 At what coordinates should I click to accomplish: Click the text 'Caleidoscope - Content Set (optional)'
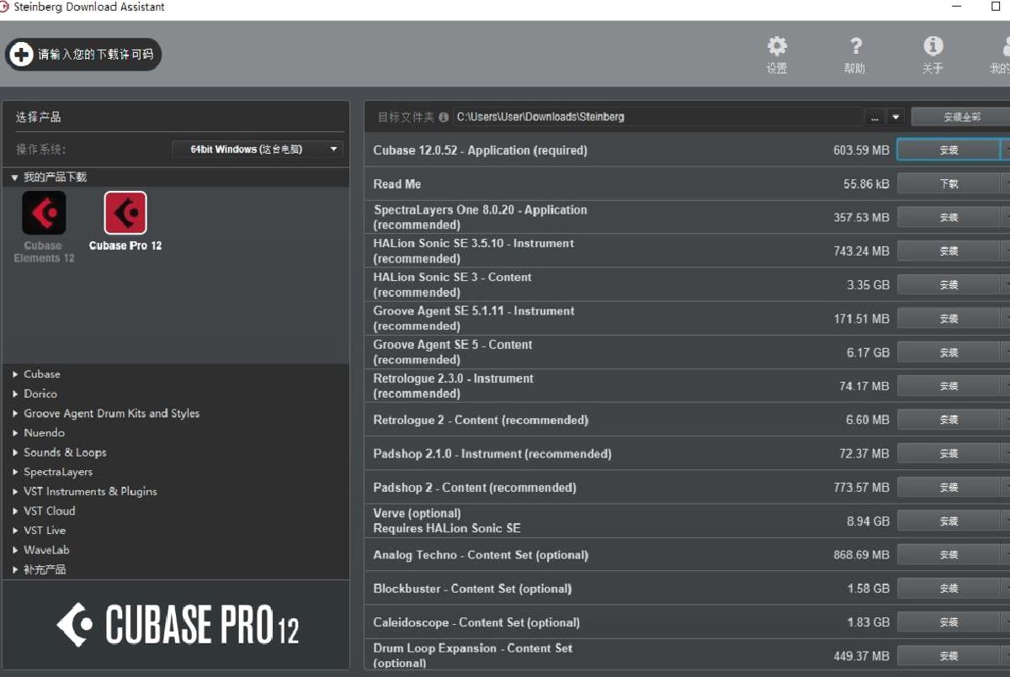(477, 622)
